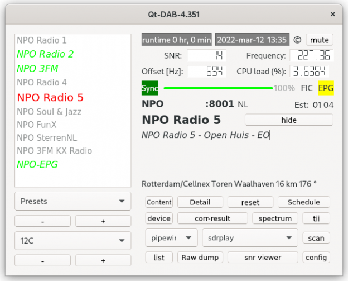Click the green Sync indicator
348x281 pixels.
pos(149,88)
